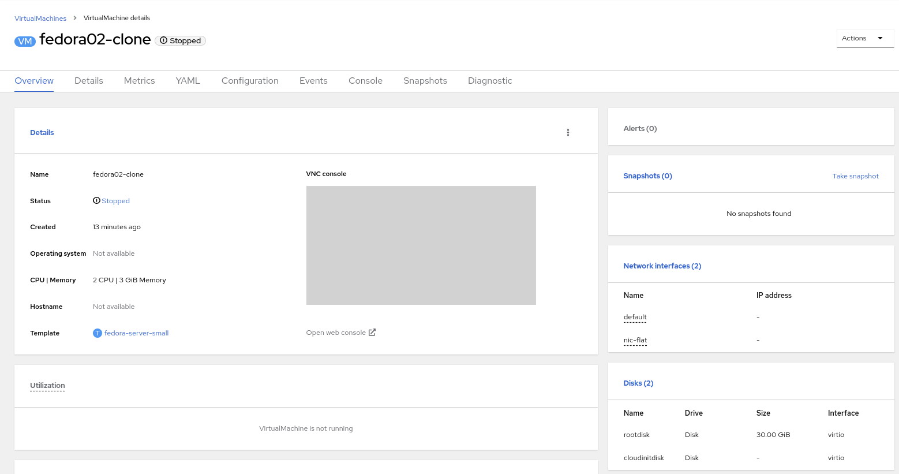
Task: Go to the Configuration tab
Action: [250, 81]
